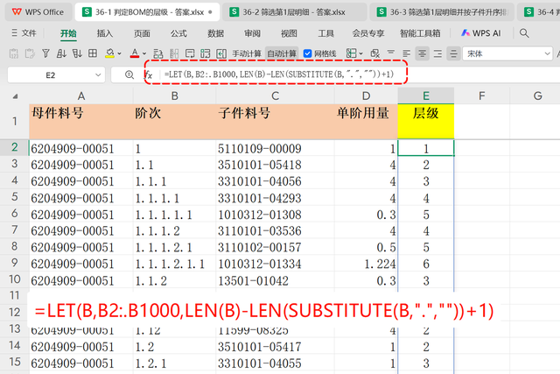Screen dimensions: 560x374
Task: Switch to 36-3 document tab
Action: (x=441, y=12)
